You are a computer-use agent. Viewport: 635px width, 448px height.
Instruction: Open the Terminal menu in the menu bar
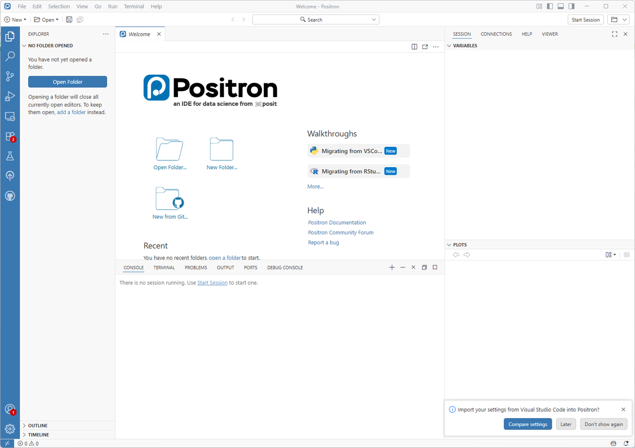(x=133, y=6)
